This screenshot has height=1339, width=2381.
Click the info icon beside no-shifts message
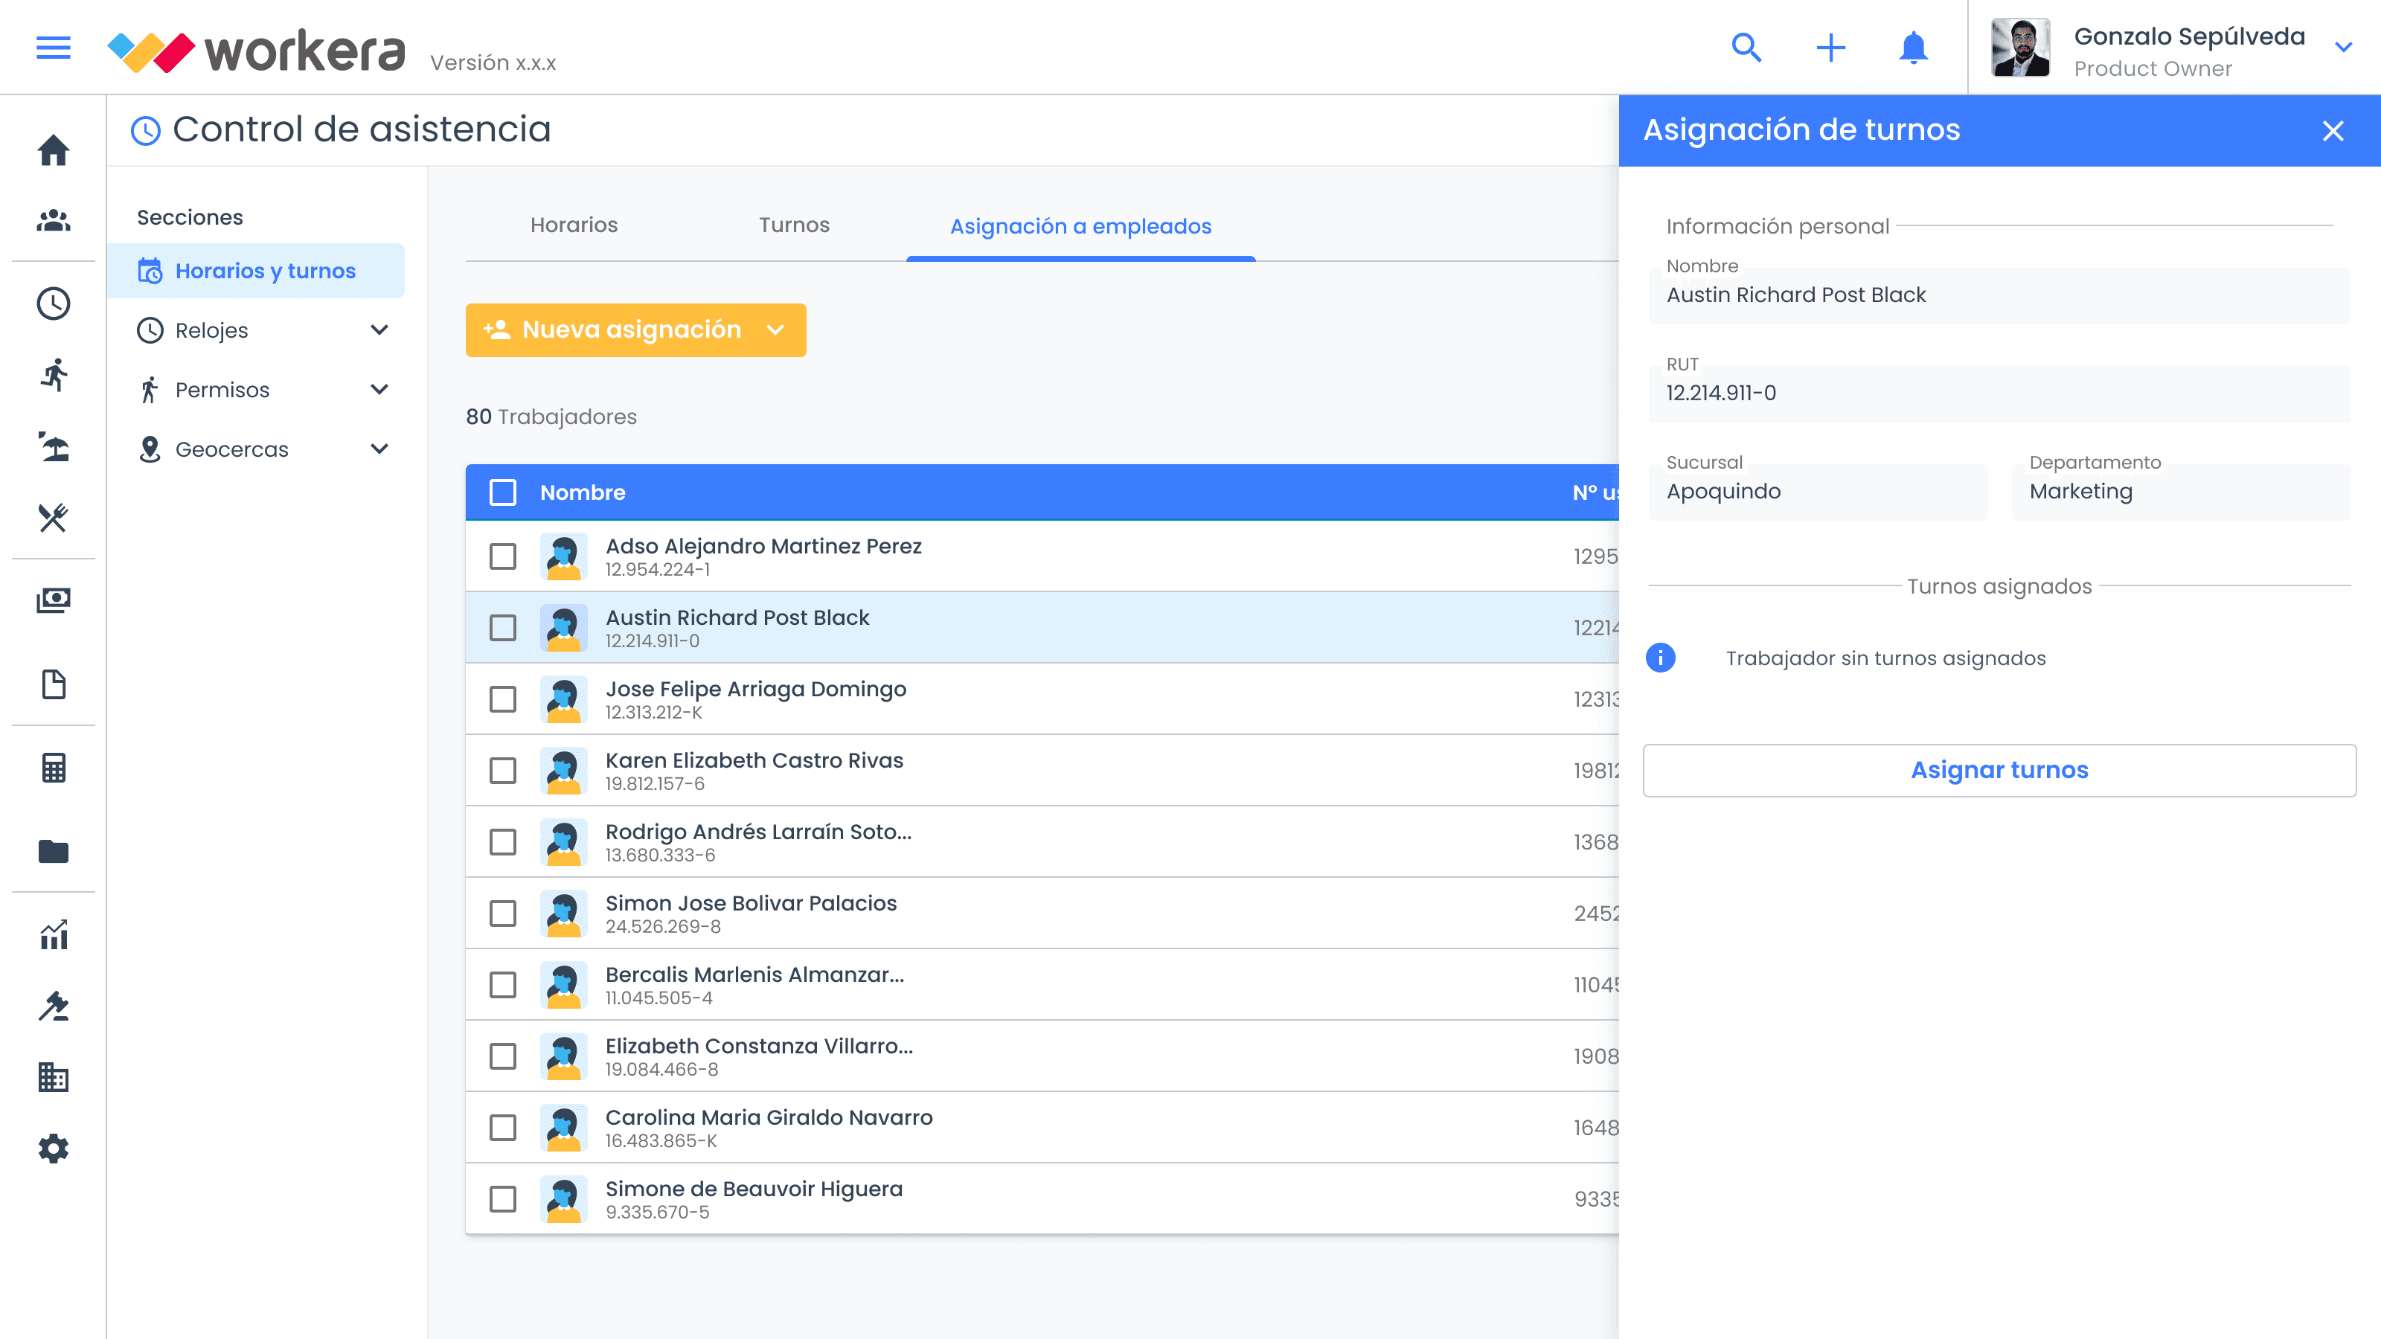coord(1660,658)
